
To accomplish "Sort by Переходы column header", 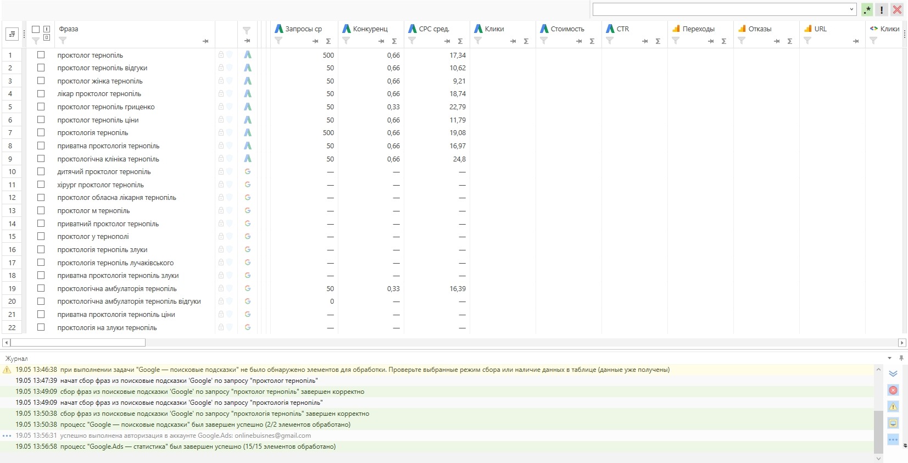I will pos(699,29).
